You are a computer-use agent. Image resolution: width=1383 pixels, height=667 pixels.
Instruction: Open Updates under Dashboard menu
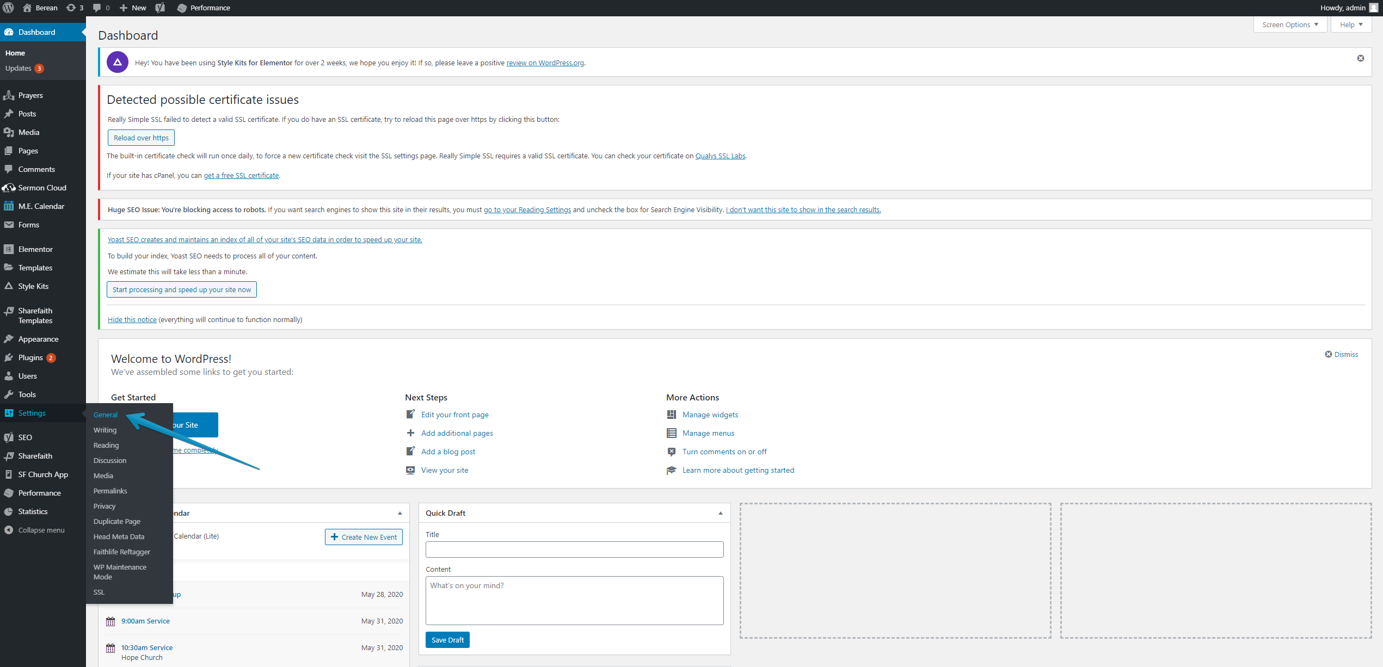[x=24, y=68]
